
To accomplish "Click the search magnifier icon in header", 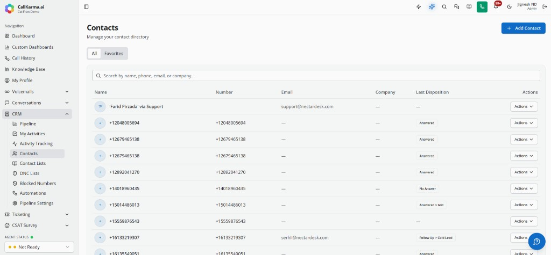I will coord(444,6).
